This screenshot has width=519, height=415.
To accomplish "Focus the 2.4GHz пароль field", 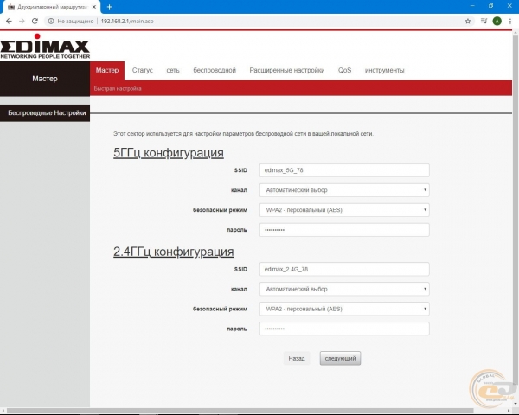I will pyautogui.click(x=344, y=329).
